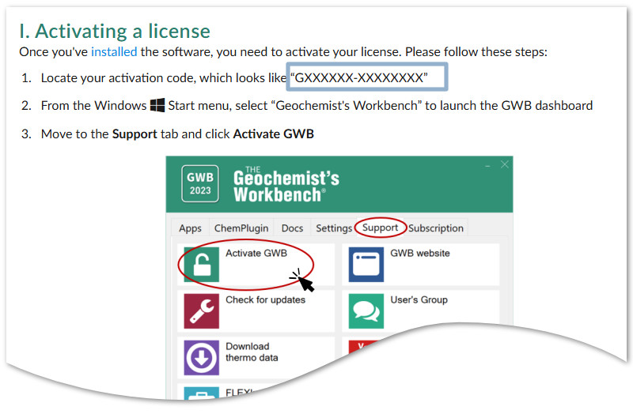Click the Windows logo in step 2
Image resolution: width=633 pixels, height=414 pixels.
157,105
